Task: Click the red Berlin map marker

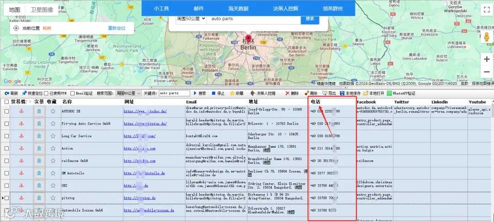Action: click(249, 40)
